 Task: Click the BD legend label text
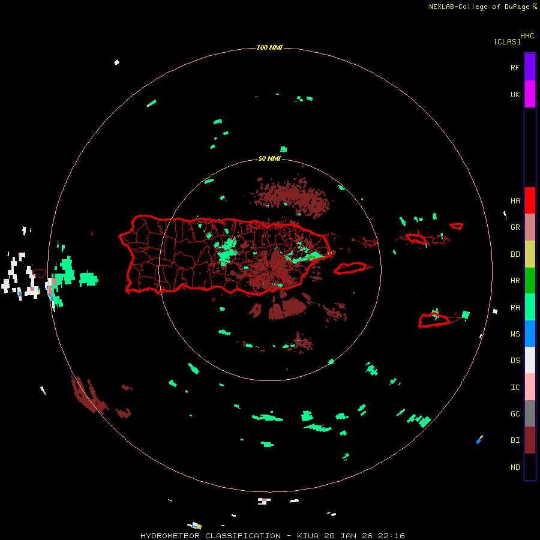tap(515, 254)
